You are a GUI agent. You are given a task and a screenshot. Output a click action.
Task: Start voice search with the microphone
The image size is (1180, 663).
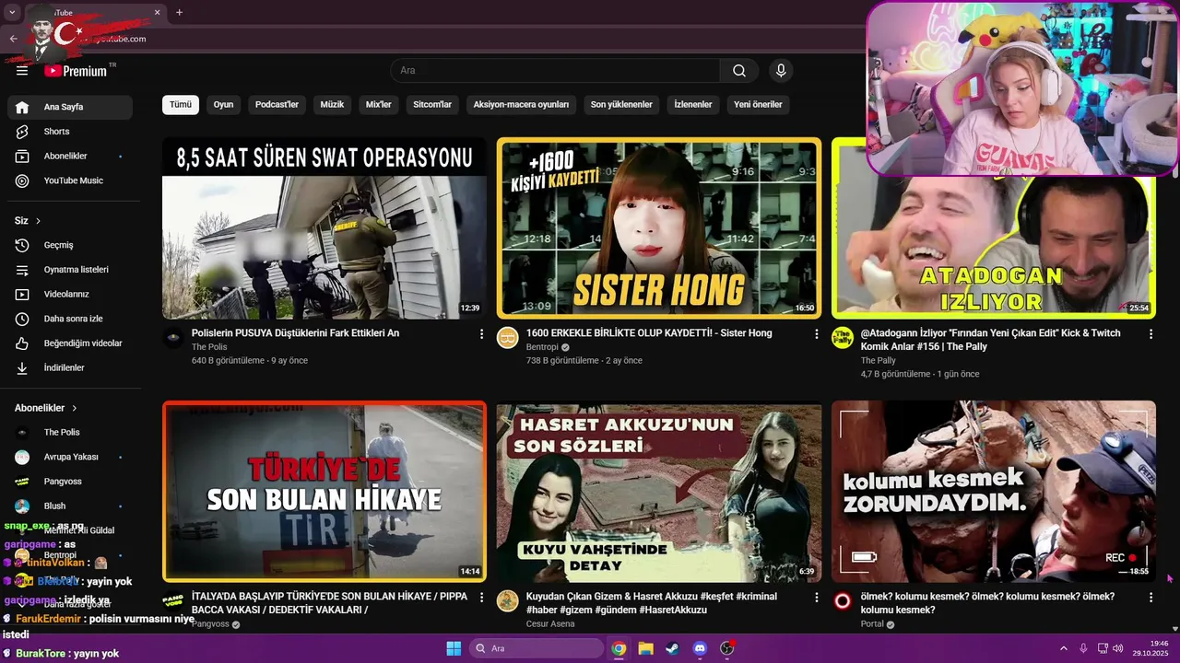point(781,71)
